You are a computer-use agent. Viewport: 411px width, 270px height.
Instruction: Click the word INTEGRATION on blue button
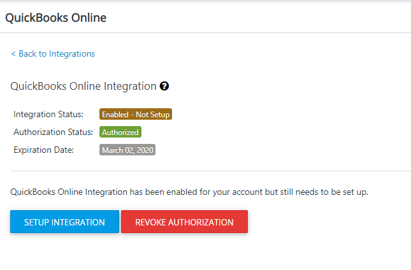pos(78,222)
